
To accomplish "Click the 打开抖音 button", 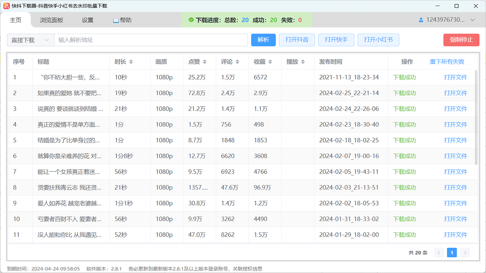I will tap(297, 40).
